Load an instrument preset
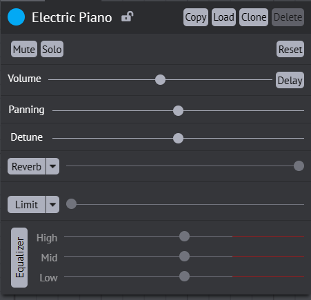The height and width of the screenshot is (300, 311). 223,17
